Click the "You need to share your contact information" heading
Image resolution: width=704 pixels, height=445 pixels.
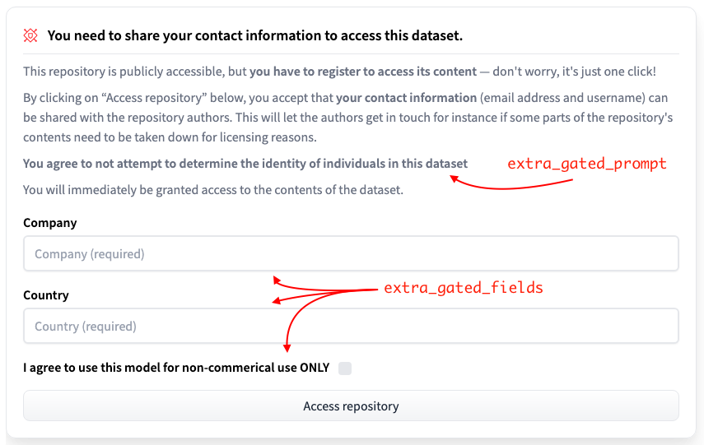(x=254, y=35)
